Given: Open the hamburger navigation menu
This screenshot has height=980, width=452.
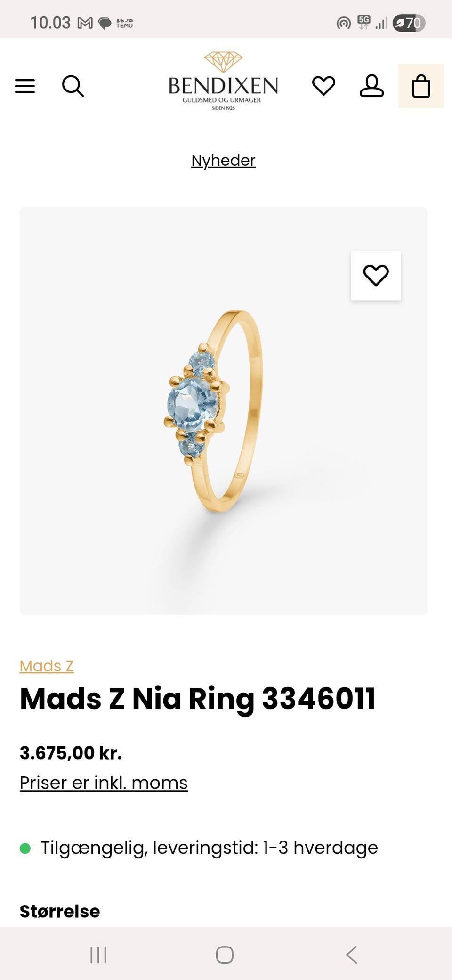Looking at the screenshot, I should tap(25, 86).
